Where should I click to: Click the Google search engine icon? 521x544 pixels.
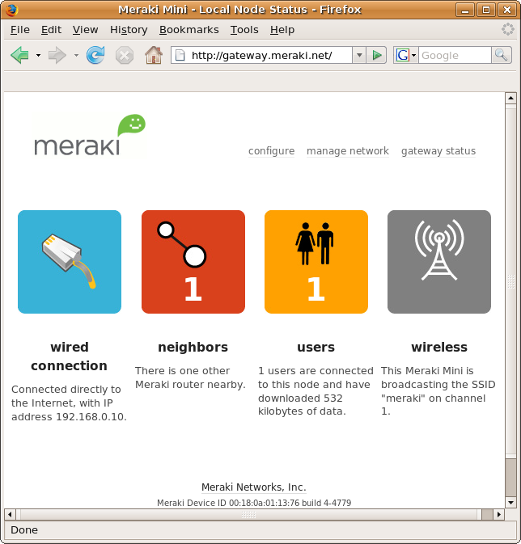coord(403,55)
